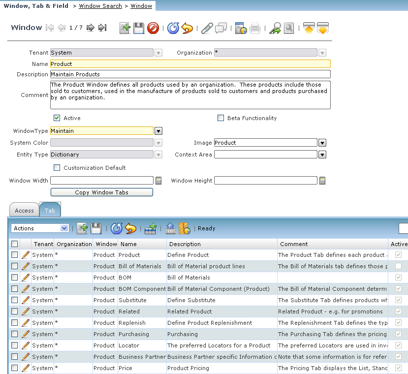Sort by Comment column header

click(x=333, y=244)
